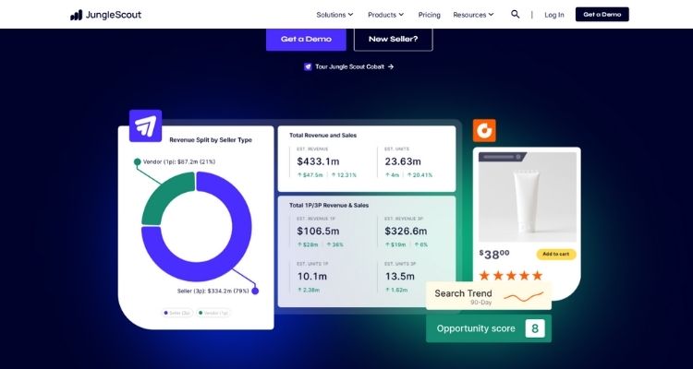Click Log In in the navigation bar
This screenshot has height=369, width=693.
(x=553, y=15)
